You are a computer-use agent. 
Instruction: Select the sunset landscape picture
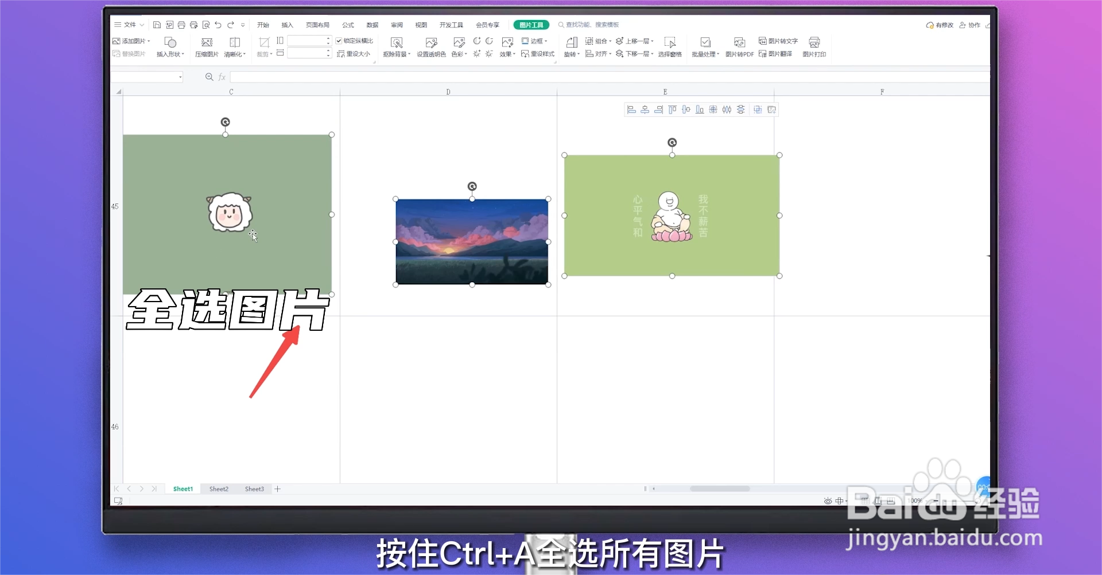(472, 241)
